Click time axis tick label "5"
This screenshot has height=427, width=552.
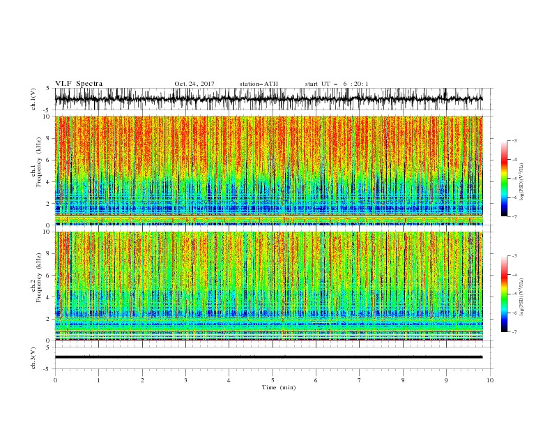(x=273, y=380)
